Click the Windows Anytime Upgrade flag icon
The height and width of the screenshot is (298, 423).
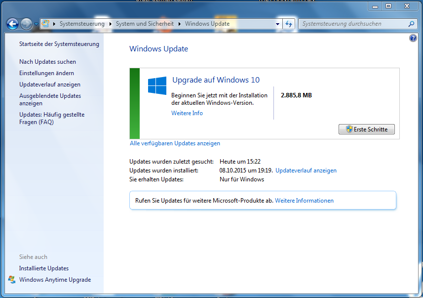[12, 280]
